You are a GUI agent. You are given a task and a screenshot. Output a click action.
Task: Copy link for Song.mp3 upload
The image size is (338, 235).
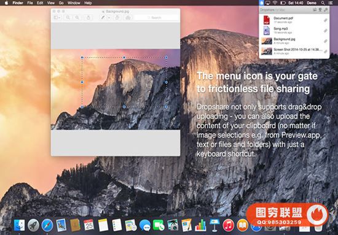[x=326, y=31]
